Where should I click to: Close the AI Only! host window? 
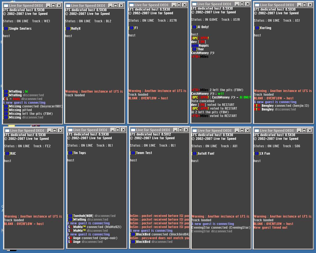pos(248,4)
